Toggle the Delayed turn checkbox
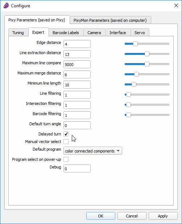Image resolution: width=182 pixels, height=224 pixels. coord(66,134)
